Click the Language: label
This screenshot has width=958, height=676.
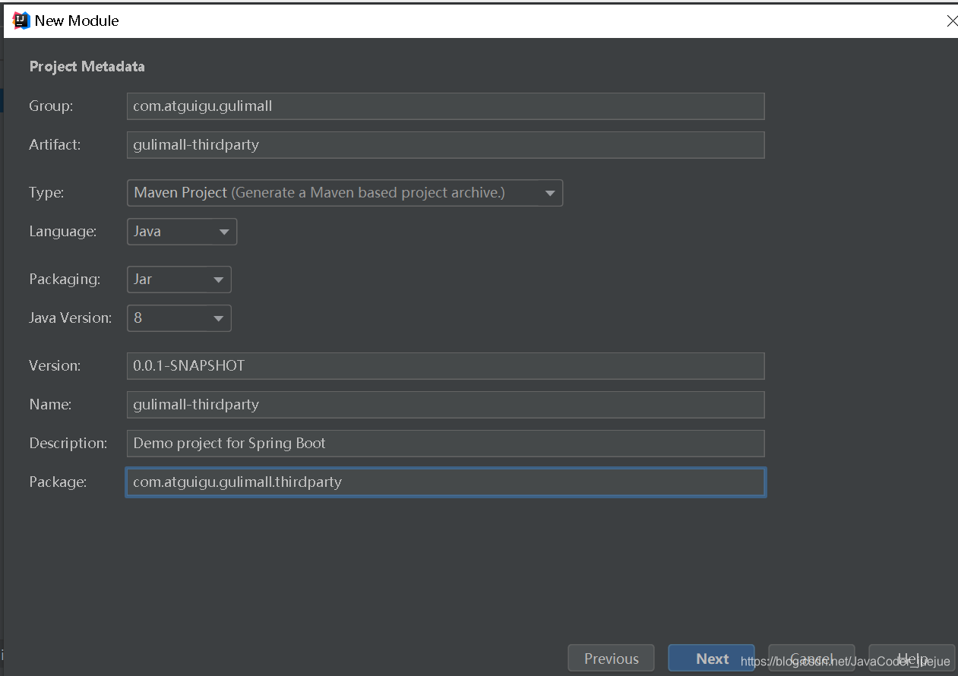tap(63, 232)
